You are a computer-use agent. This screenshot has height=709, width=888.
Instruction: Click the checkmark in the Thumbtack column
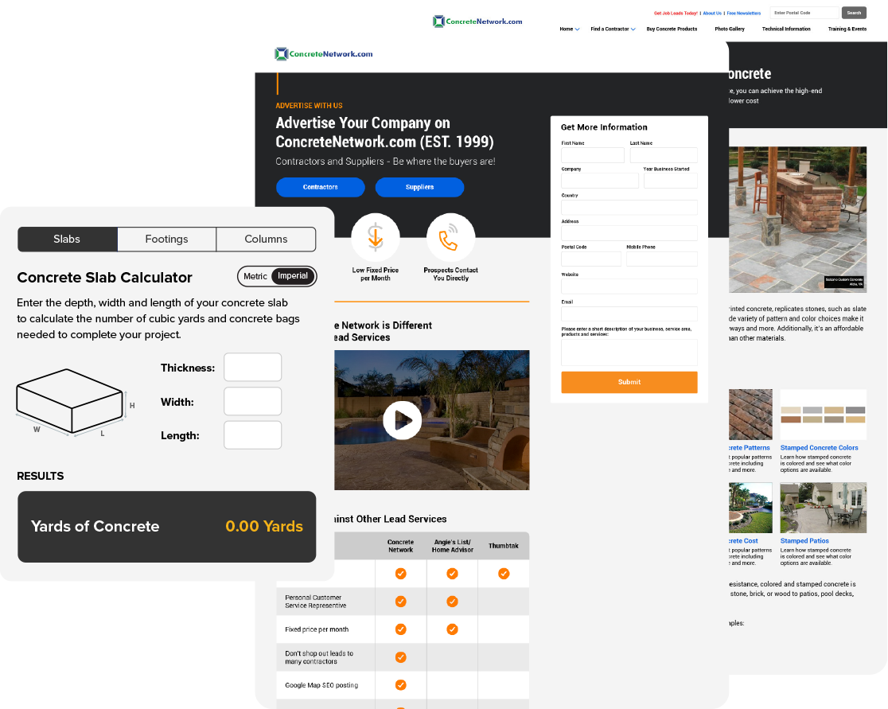[504, 574]
